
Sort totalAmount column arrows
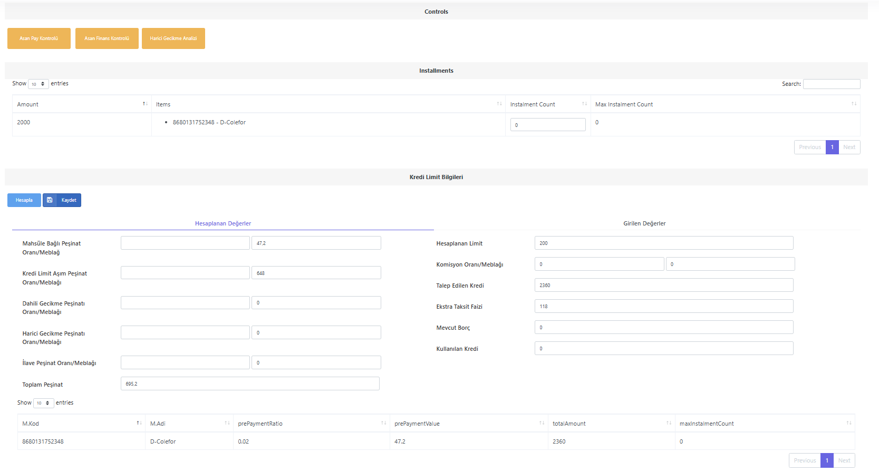pyautogui.click(x=669, y=423)
